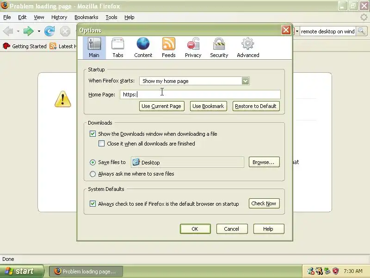
Task: Click the search box with remote desktop text
Action: [x=327, y=31]
